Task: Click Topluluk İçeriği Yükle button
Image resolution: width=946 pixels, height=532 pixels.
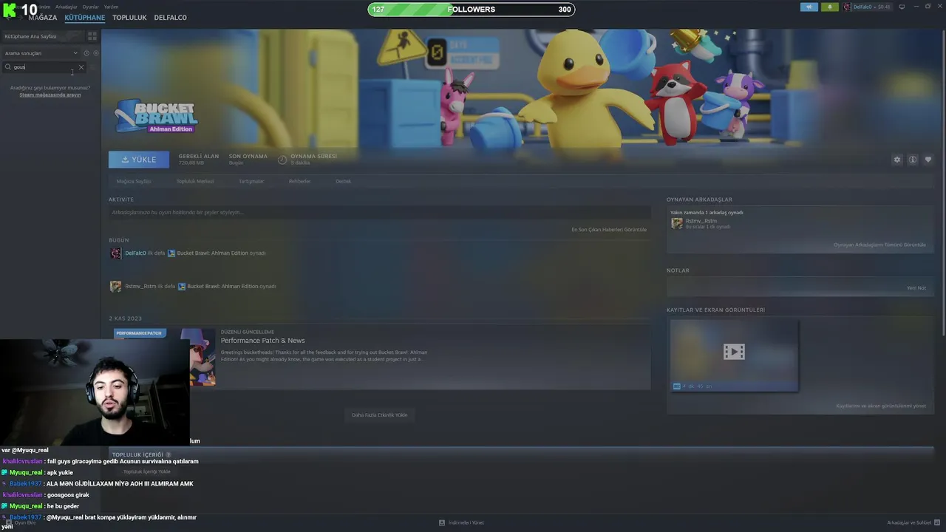Action: (147, 471)
